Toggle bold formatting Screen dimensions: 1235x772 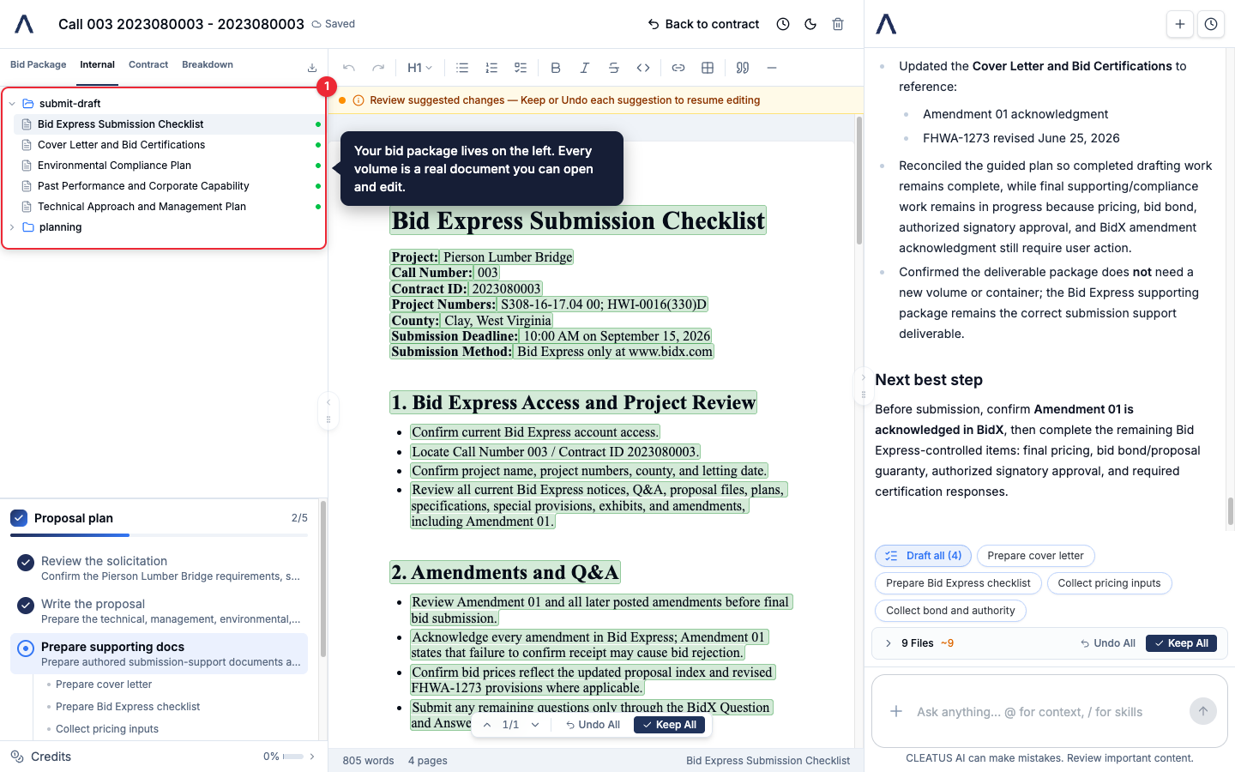tap(556, 68)
